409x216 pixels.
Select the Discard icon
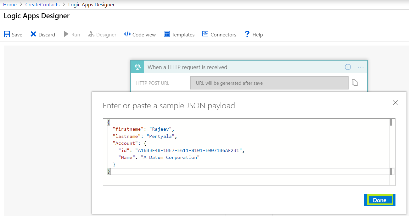(x=33, y=34)
